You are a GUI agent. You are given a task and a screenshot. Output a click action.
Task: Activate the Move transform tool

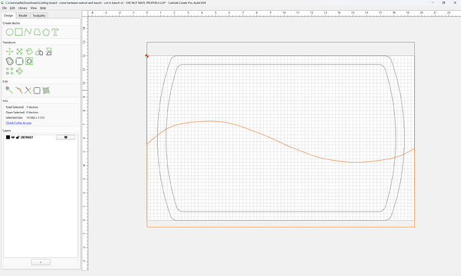tap(9, 51)
